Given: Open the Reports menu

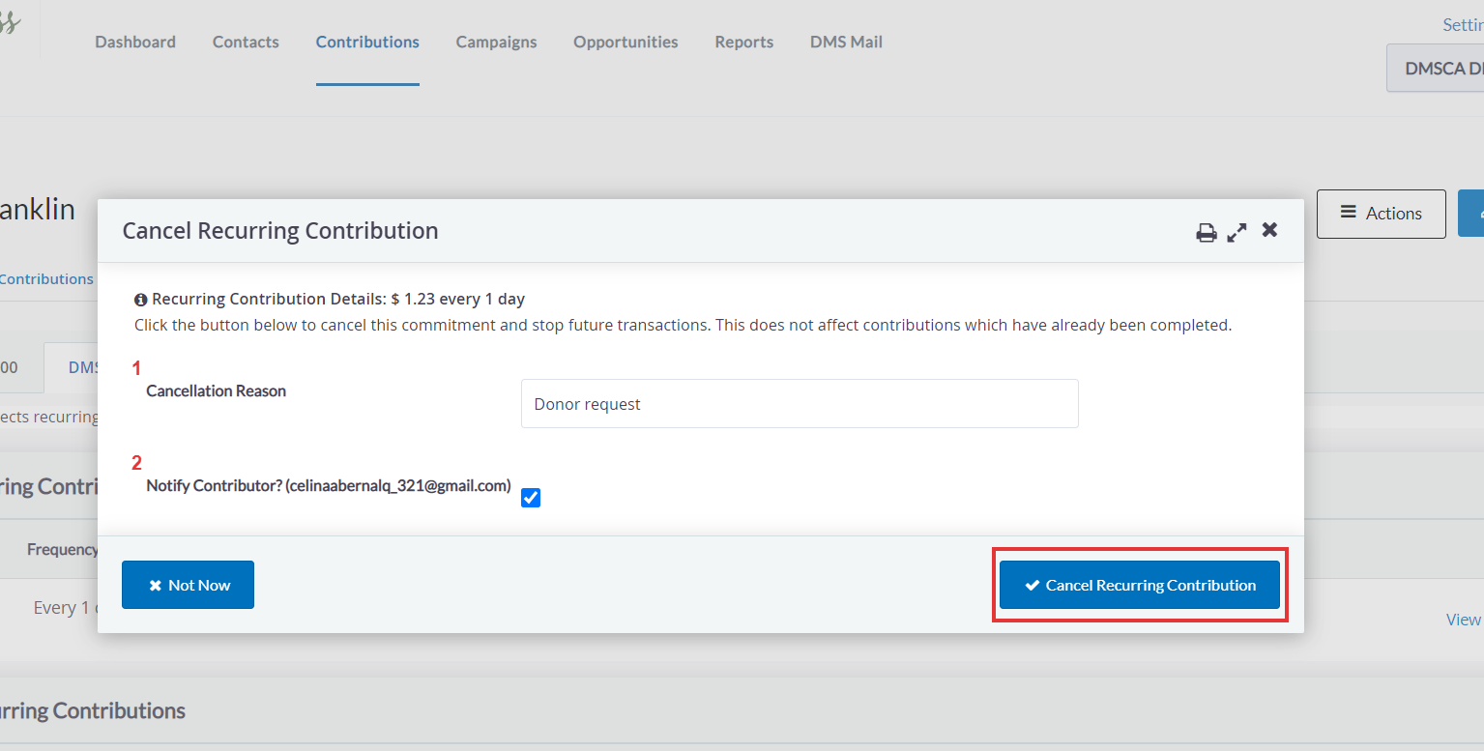Looking at the screenshot, I should (x=743, y=43).
